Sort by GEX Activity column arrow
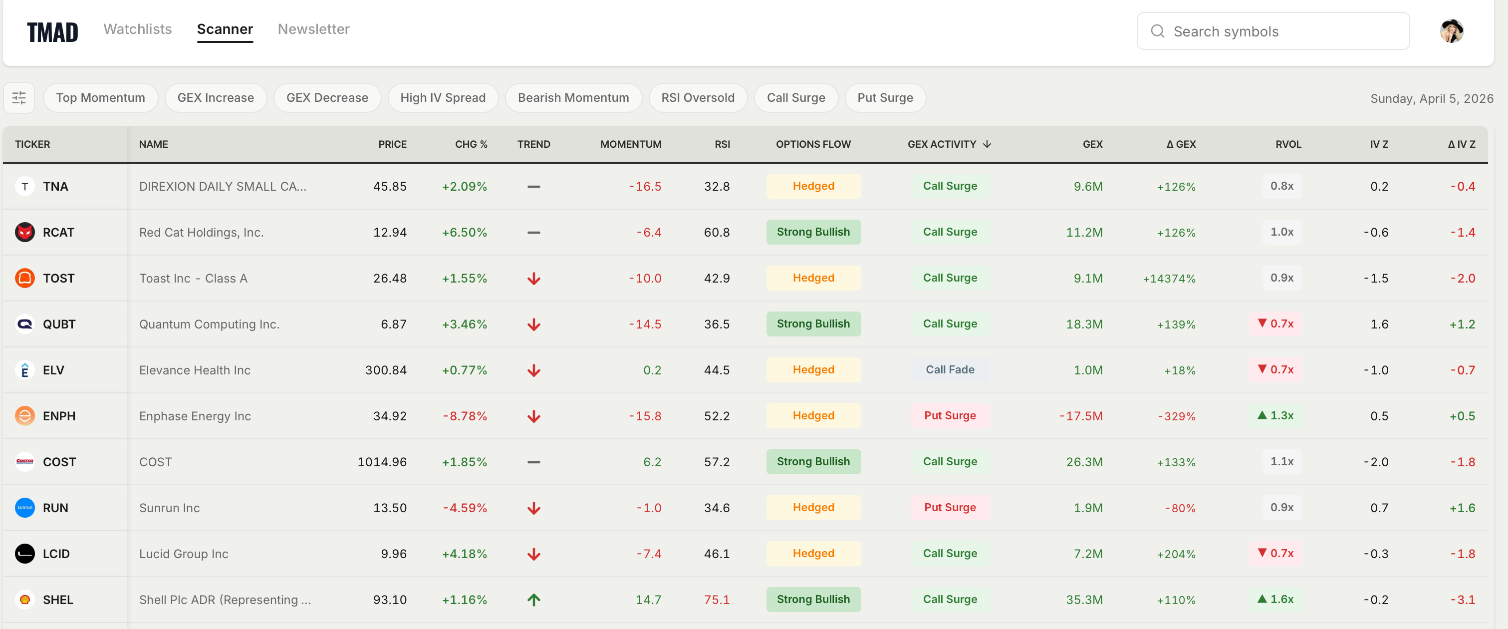Screen dimensions: 1508x629 pyautogui.click(x=987, y=144)
